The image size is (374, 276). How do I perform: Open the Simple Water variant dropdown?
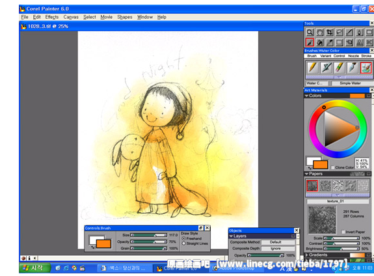pyautogui.click(x=353, y=83)
